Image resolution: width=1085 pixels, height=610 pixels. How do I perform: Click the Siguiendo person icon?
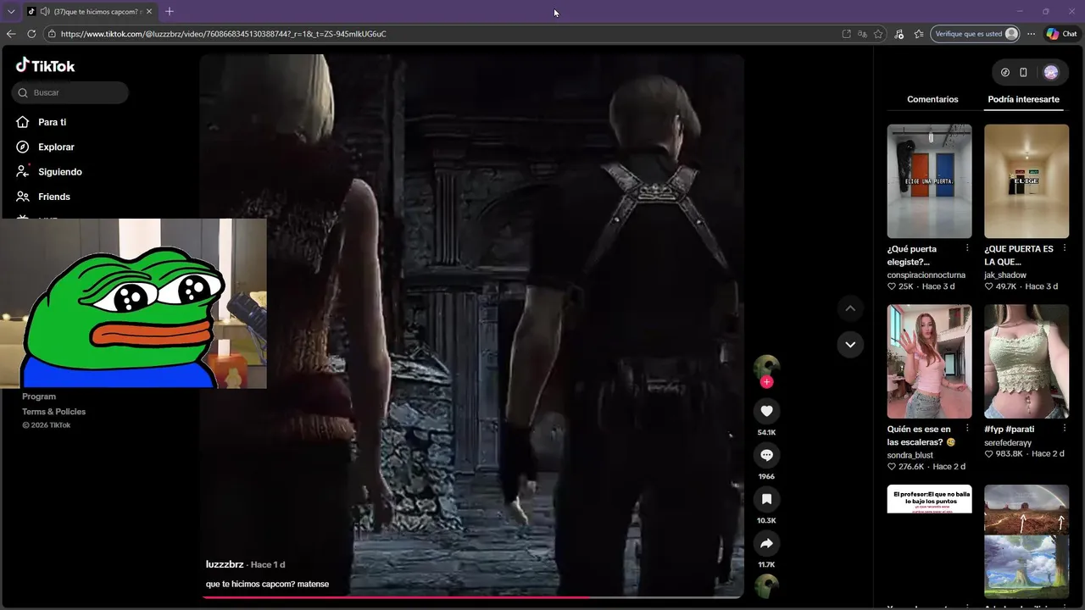pos(23,171)
